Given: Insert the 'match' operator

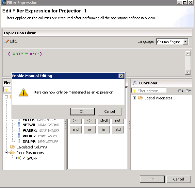Looking at the screenshot, I should point(118,129).
